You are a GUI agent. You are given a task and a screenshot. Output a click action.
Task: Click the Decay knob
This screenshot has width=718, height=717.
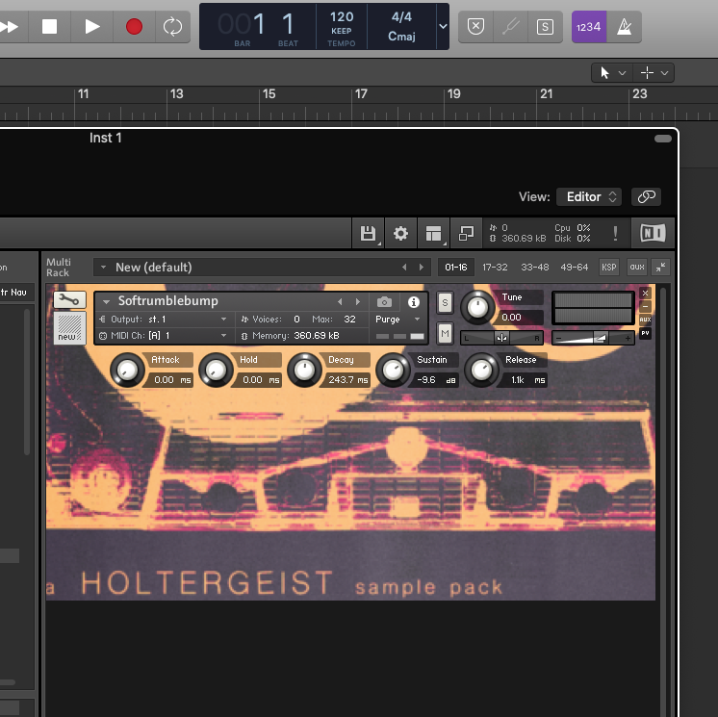click(304, 370)
